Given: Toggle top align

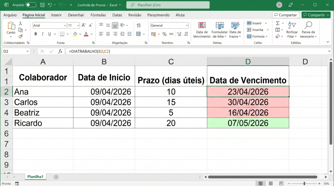Looking at the screenshot, I should 101,25.
